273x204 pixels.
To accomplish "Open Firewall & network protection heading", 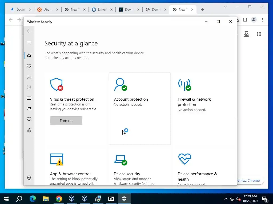I will (x=194, y=102).
